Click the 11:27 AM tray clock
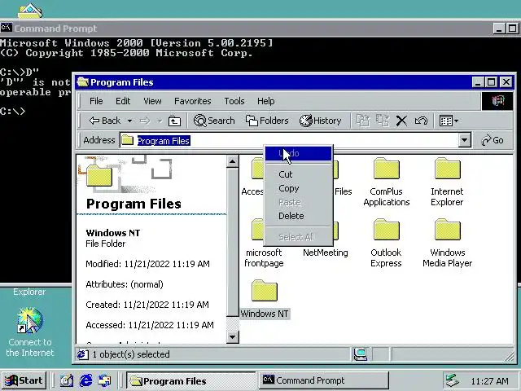Screen dimensions: 521x391 click(x=489, y=381)
